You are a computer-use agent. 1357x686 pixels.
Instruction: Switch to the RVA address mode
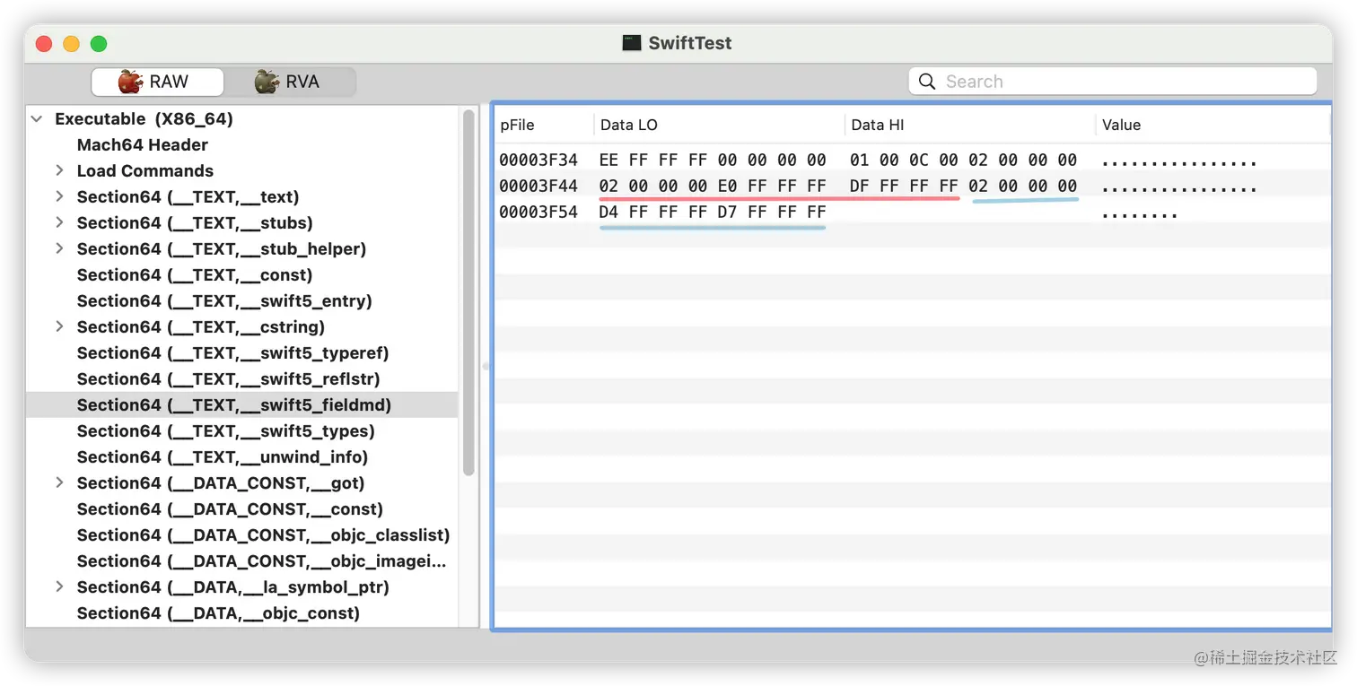pyautogui.click(x=290, y=82)
